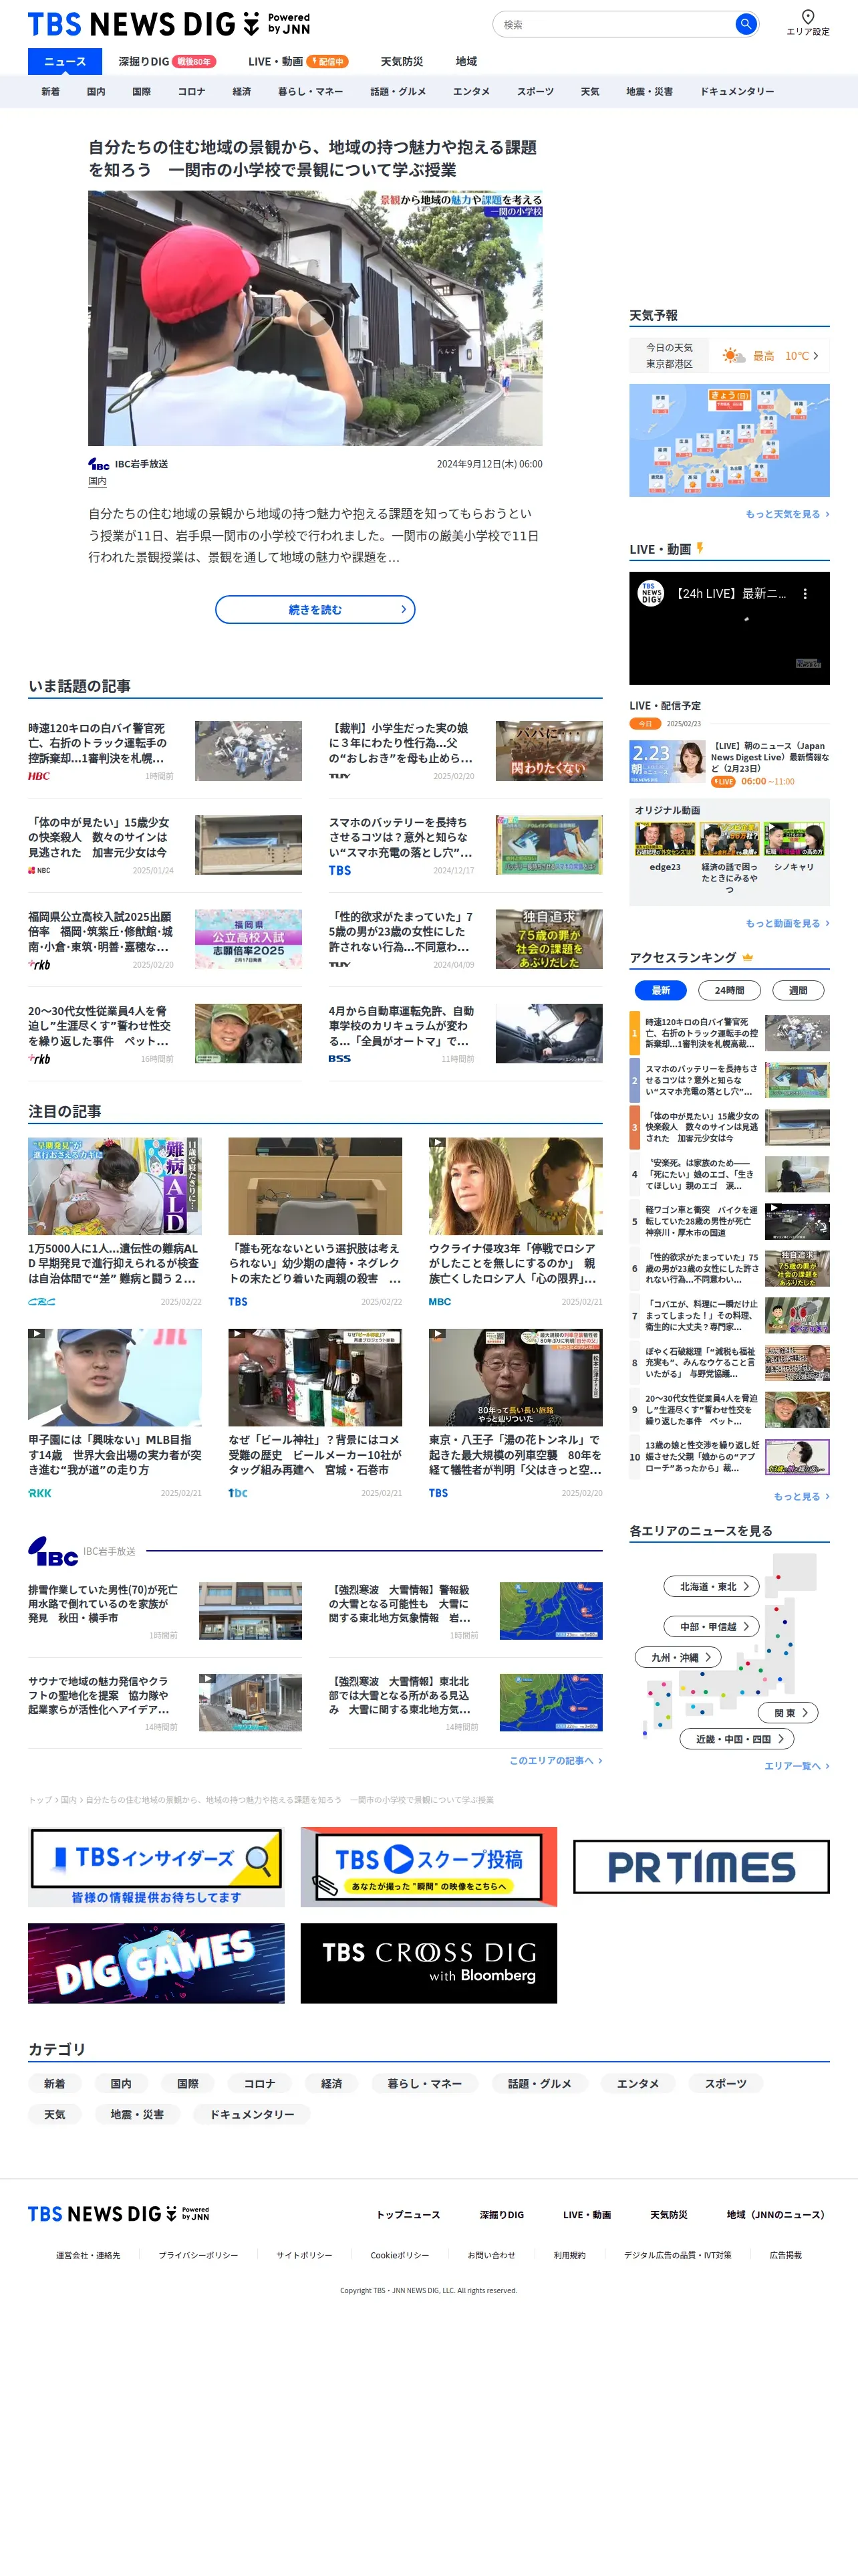Open シノキャリ original video thumbnail
Image resolution: width=858 pixels, height=2576 pixels.
coord(794,839)
